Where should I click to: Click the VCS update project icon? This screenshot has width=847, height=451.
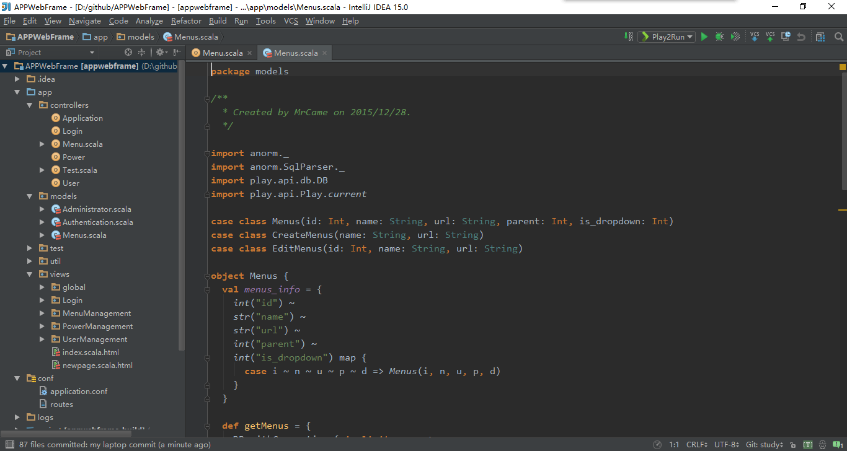coord(755,37)
